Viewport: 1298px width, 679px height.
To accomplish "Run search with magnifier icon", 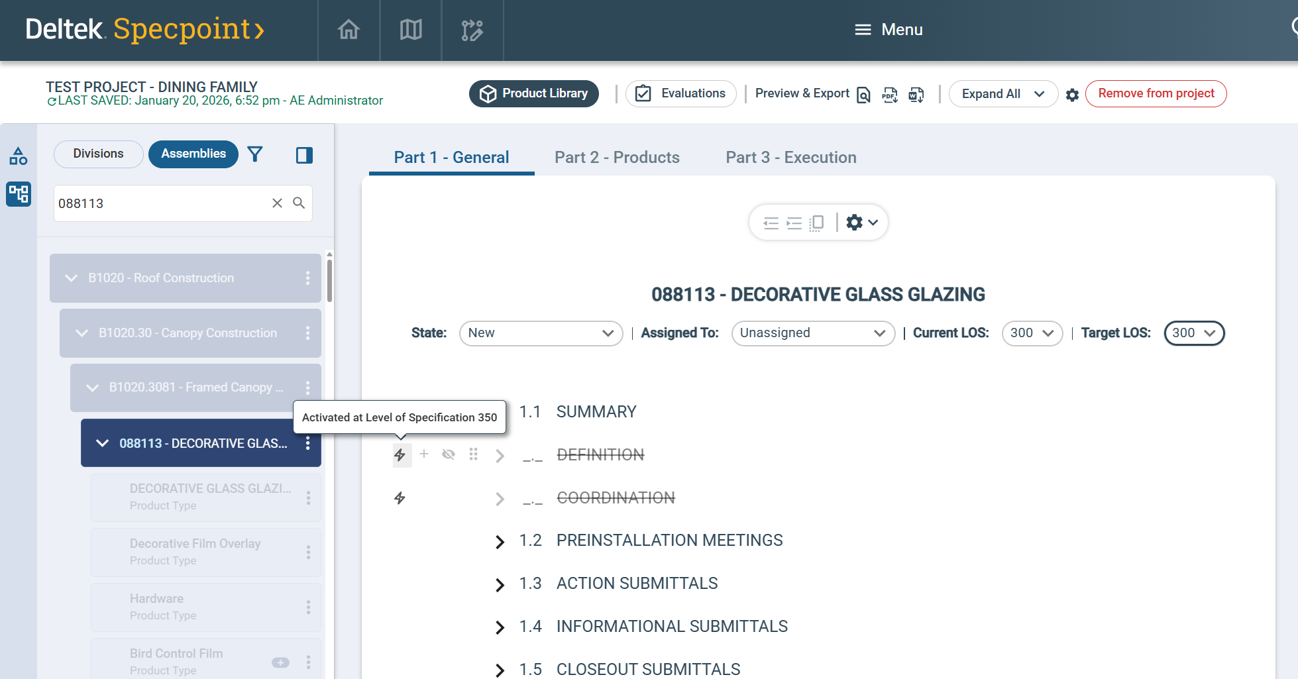I will (299, 203).
